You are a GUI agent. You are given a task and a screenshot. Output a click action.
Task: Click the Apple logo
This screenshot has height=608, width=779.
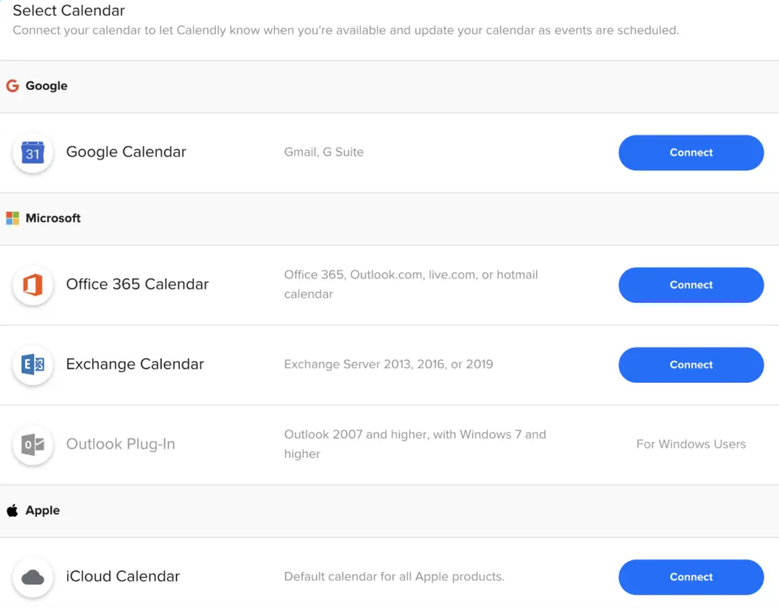(x=12, y=510)
